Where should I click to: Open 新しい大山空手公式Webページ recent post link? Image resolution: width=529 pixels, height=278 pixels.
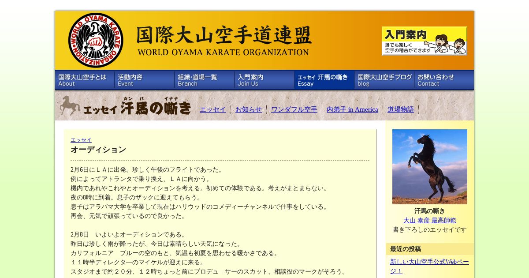[430, 266]
